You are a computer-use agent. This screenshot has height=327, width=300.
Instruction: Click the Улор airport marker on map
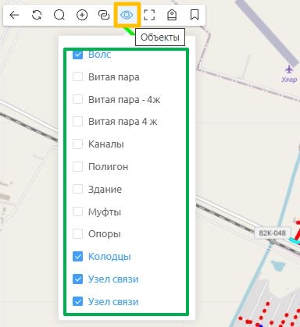pyautogui.click(x=289, y=74)
